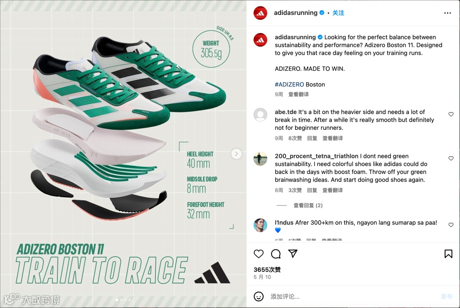Open adidasrunning profile picture in header

click(x=260, y=13)
